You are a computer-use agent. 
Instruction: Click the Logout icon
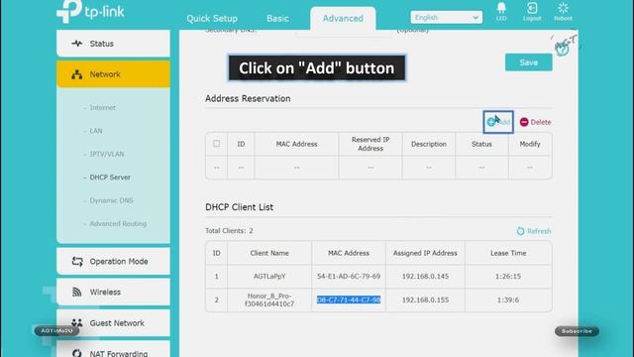(532, 8)
